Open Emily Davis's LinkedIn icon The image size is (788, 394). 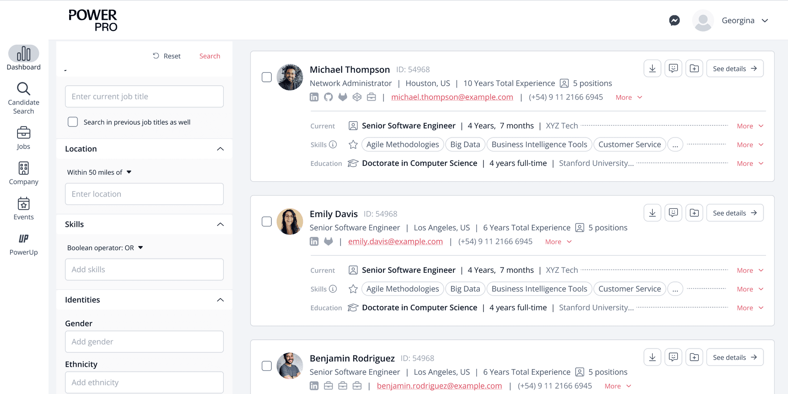point(314,241)
